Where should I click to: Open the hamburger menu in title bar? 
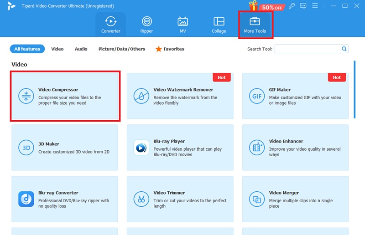pos(315,5)
